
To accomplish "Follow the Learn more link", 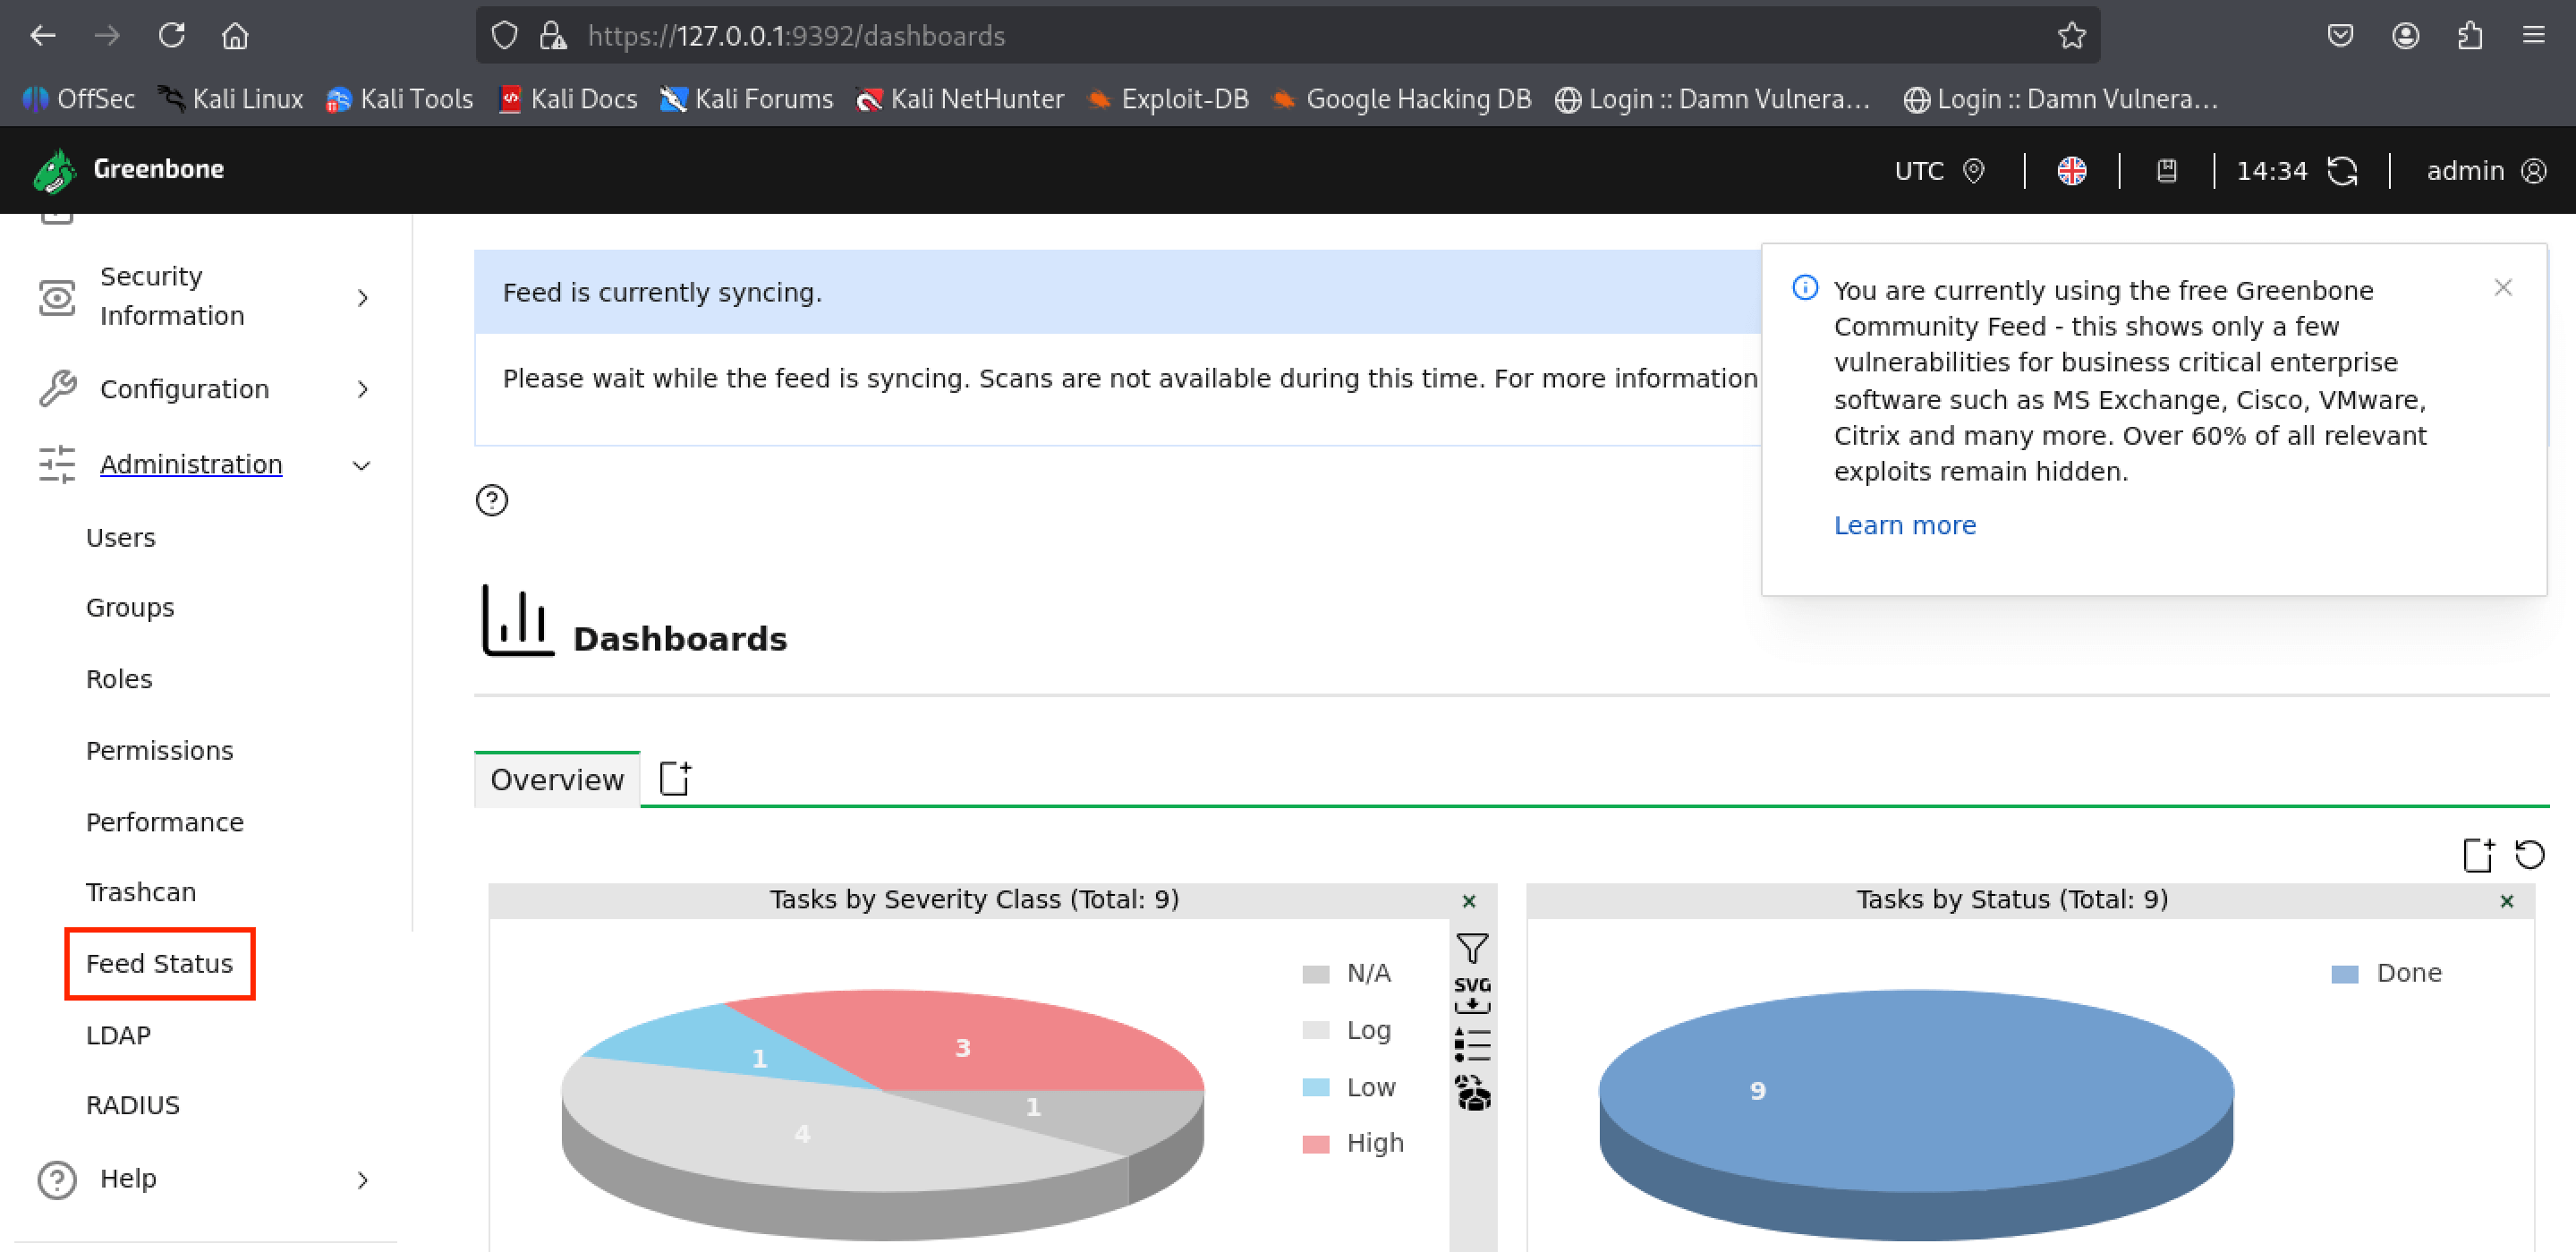I will 1904,525.
